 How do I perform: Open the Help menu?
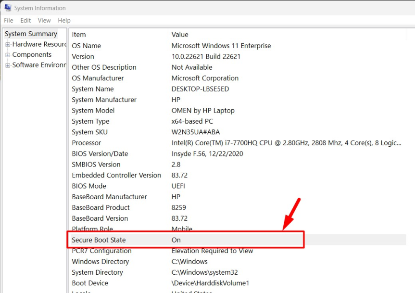point(64,20)
